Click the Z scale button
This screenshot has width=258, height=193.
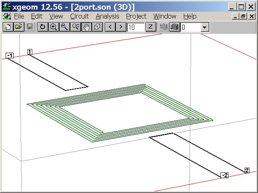coord(151,27)
